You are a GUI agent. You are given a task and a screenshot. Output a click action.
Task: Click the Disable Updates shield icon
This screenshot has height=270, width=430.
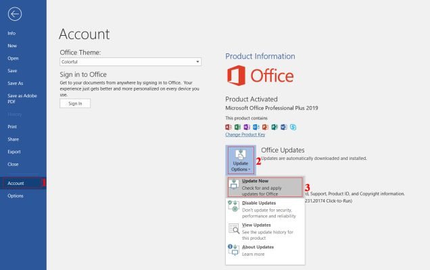[x=233, y=206]
